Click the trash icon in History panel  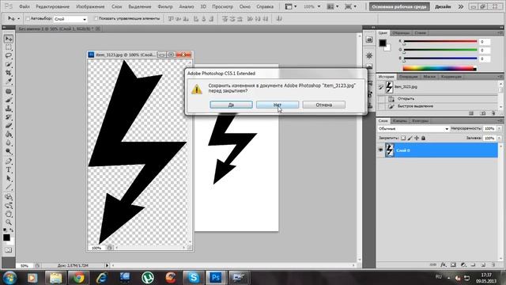[x=493, y=113]
